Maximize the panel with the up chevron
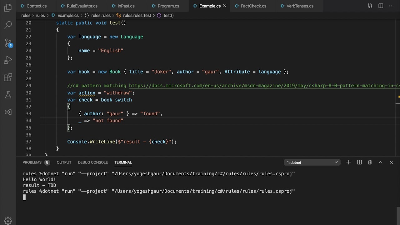This screenshot has height=225, width=400. tap(381, 162)
